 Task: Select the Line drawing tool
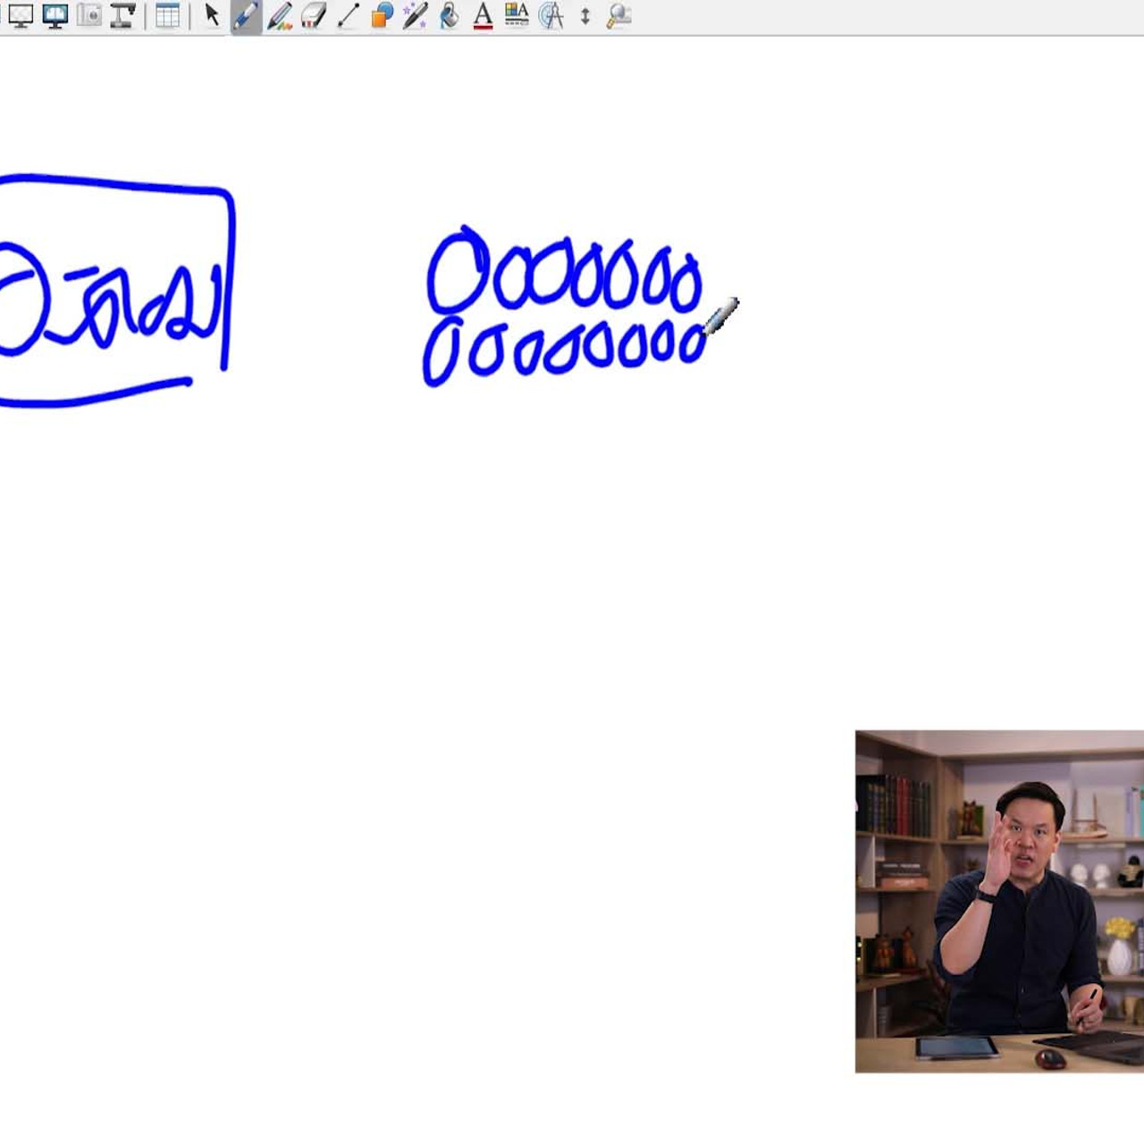click(x=348, y=15)
